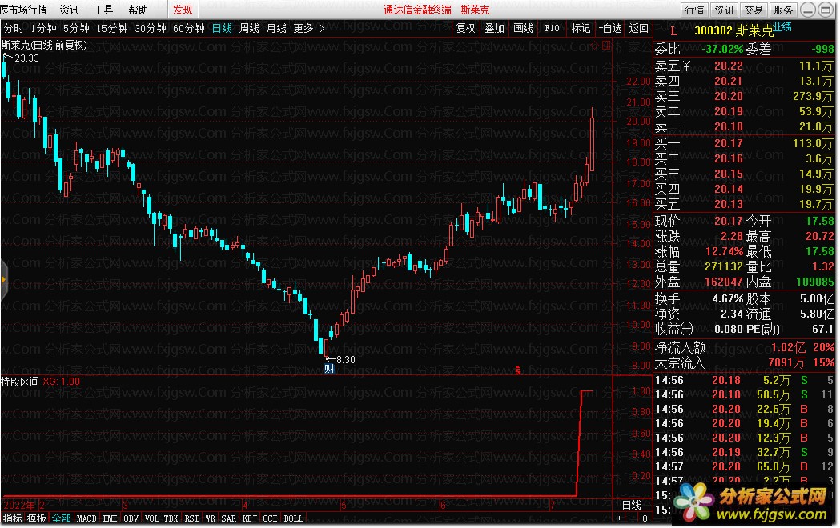
Task: Click the 大宗流入 row
Action: tap(744, 362)
